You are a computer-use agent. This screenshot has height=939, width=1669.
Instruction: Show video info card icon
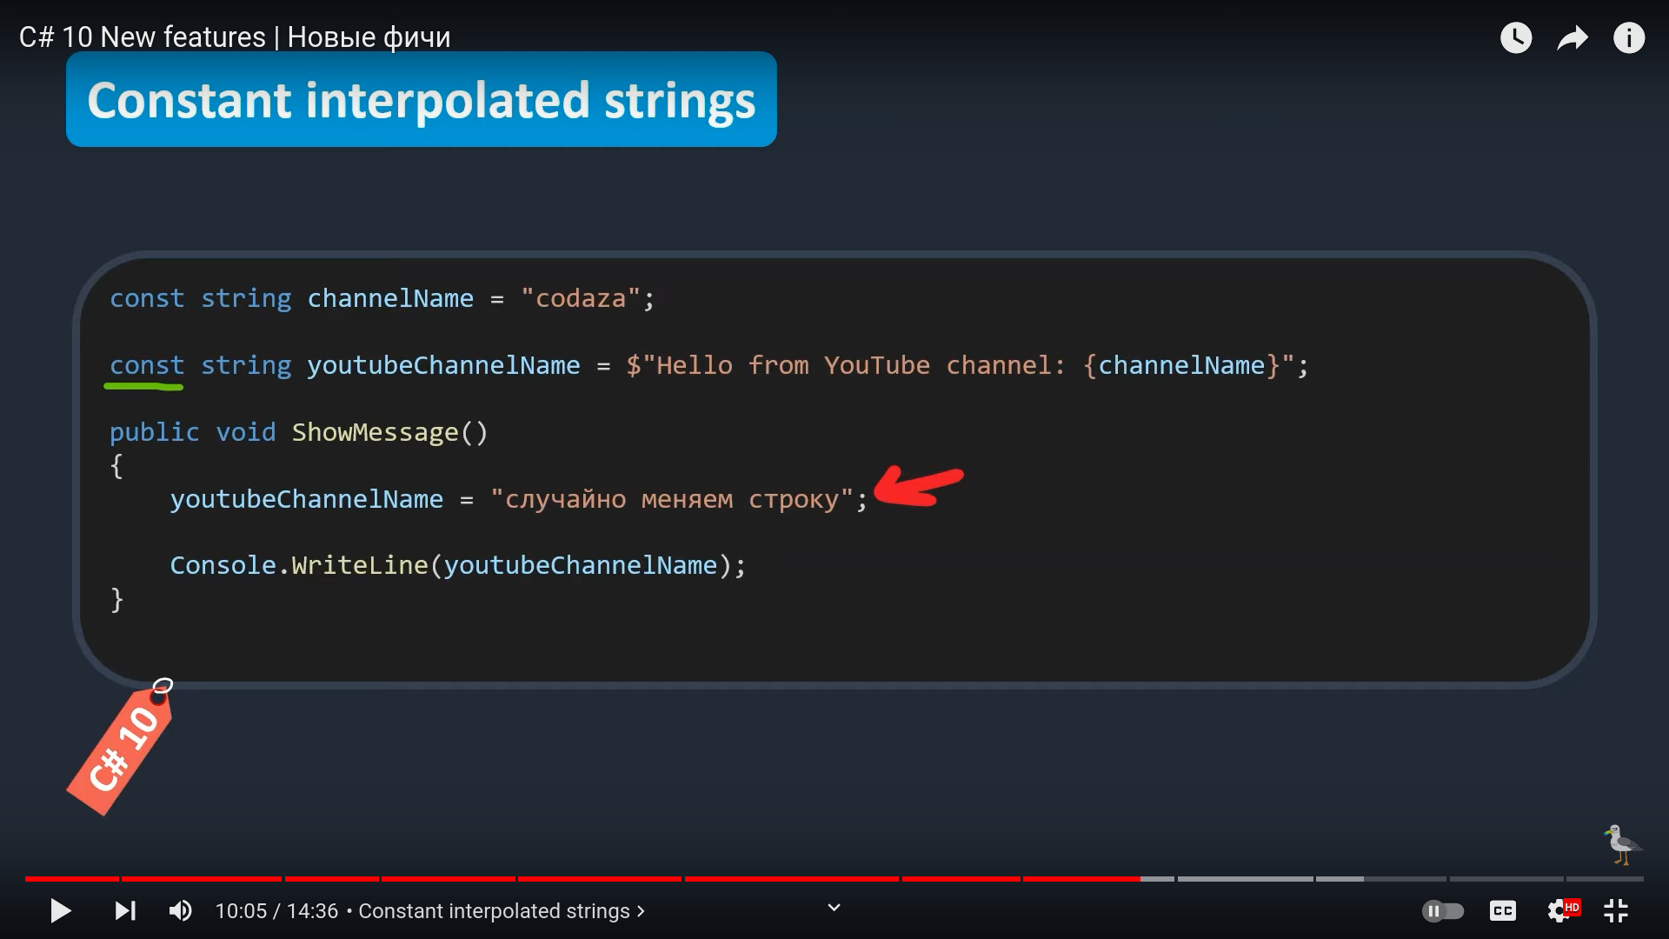1629,38
